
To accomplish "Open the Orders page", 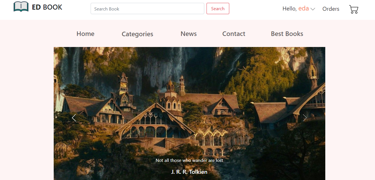I will (x=331, y=9).
